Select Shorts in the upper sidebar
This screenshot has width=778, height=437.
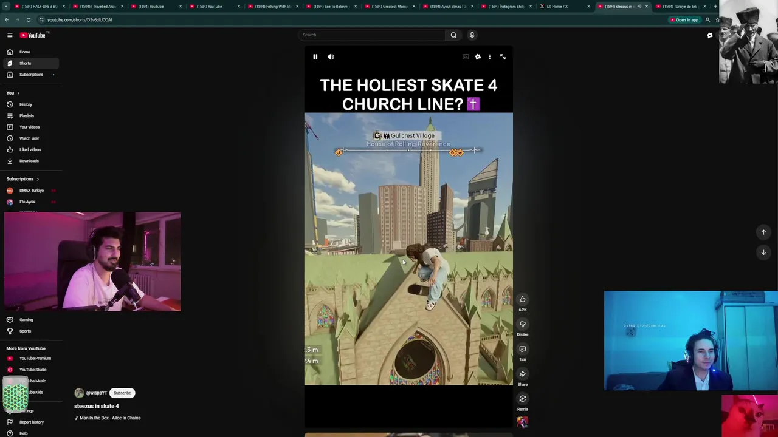coord(30,63)
